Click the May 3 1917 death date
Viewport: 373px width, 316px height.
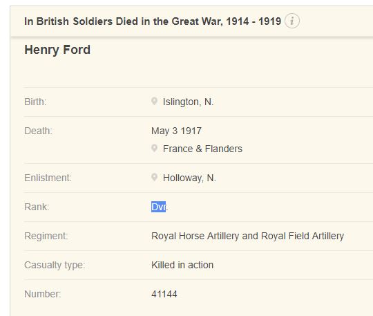176,131
